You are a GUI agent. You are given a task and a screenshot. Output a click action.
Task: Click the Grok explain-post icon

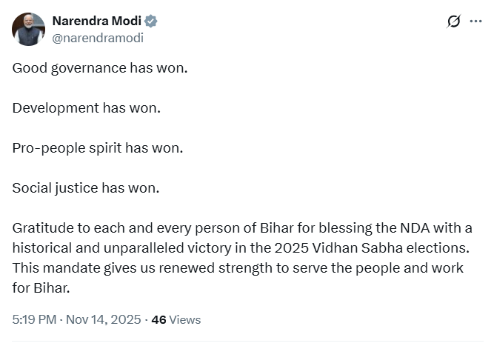point(454,21)
